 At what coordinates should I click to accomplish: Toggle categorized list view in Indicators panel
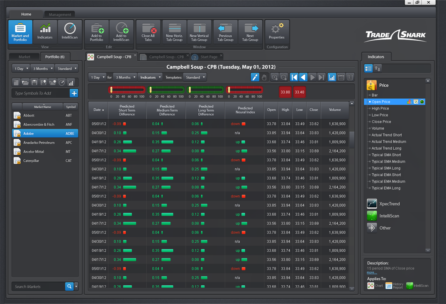pyautogui.click(x=368, y=68)
